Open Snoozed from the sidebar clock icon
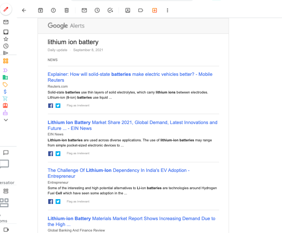The image size is (282, 233). click(x=6, y=46)
